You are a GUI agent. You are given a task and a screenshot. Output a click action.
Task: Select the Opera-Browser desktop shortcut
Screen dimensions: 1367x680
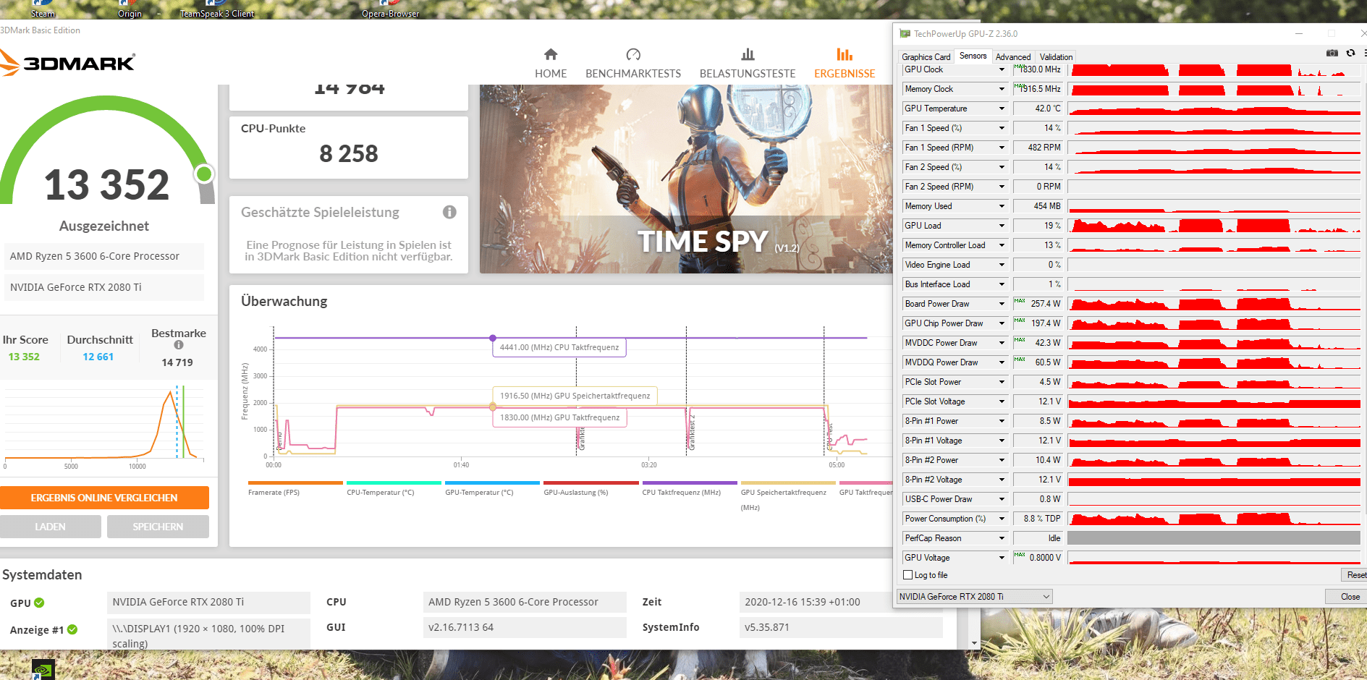391,9
